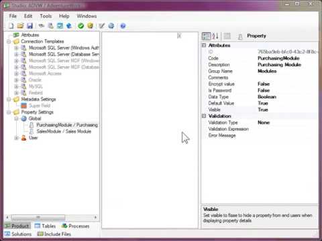Click the Global globe icon in tree
322x241 pixels.
pyautogui.click(x=24, y=118)
